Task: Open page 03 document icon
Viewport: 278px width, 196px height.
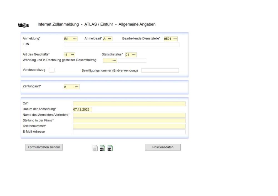Action: (110, 148)
